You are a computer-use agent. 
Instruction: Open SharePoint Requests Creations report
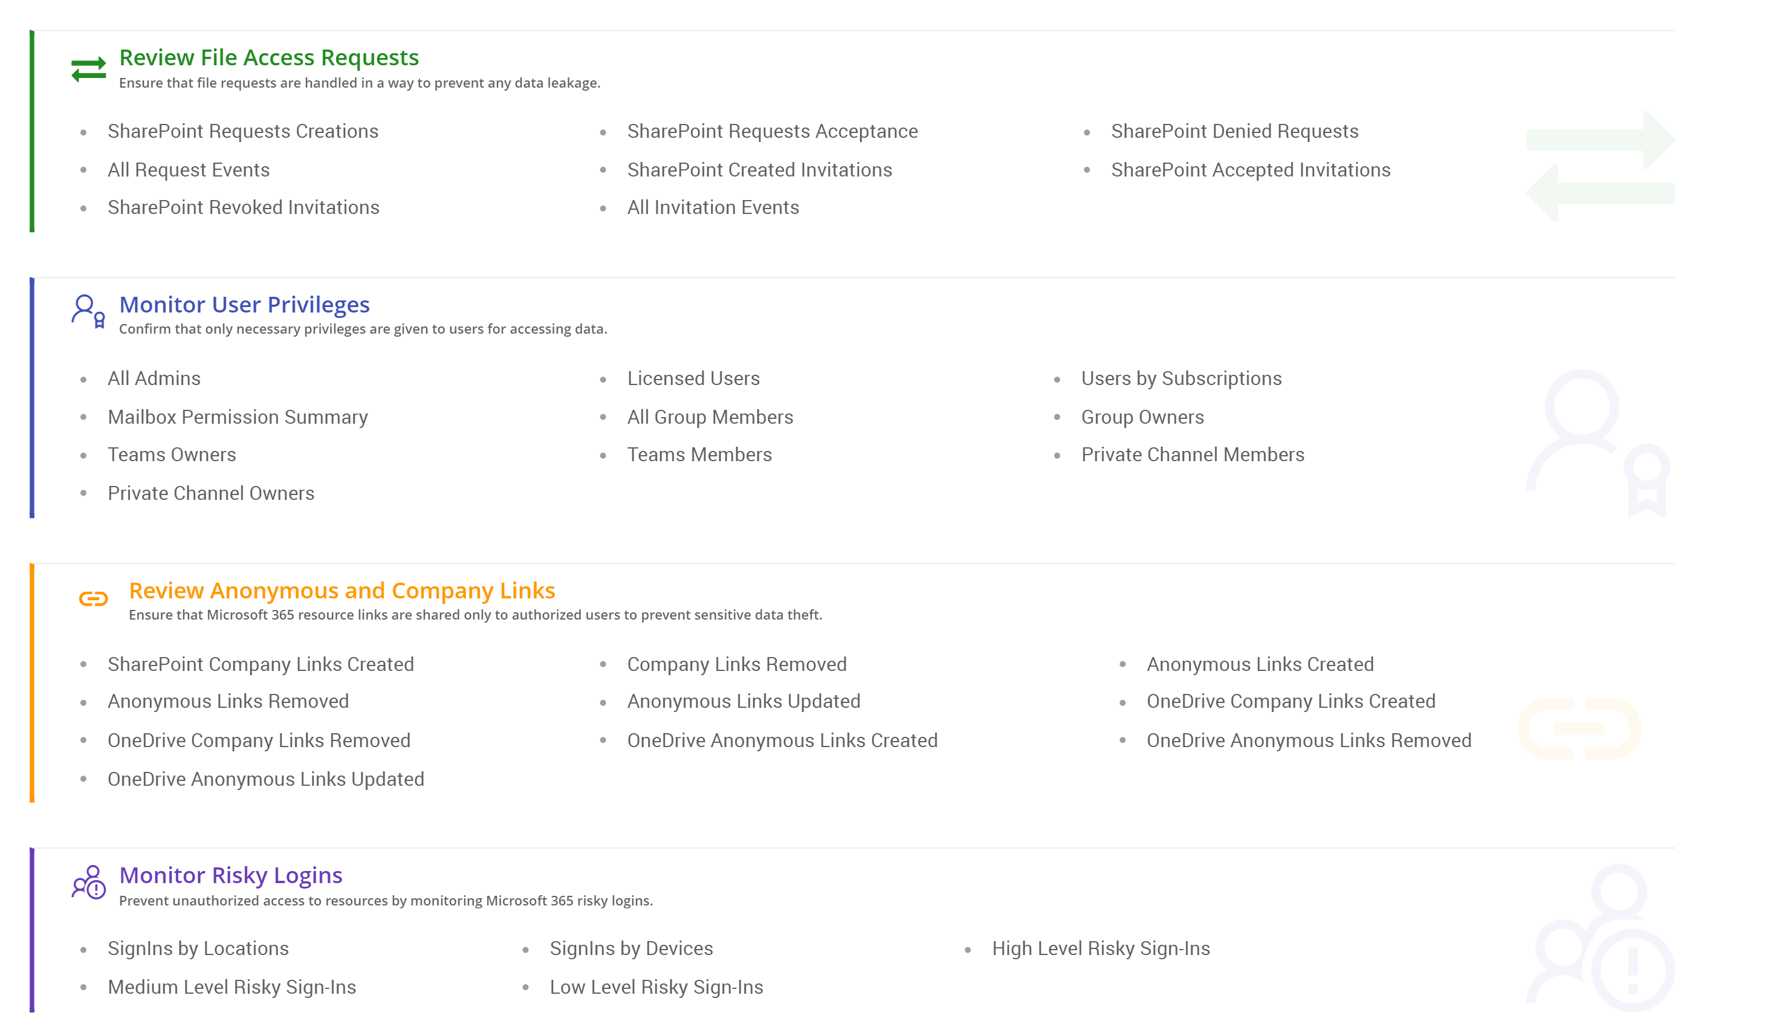243,132
